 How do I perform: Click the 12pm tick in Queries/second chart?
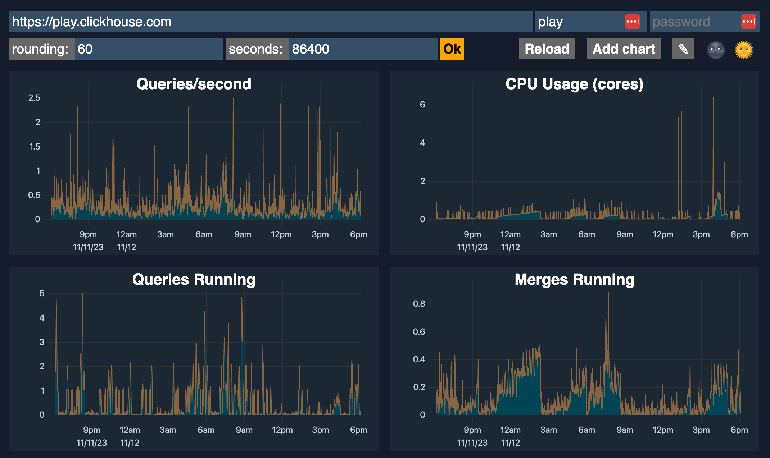281,234
